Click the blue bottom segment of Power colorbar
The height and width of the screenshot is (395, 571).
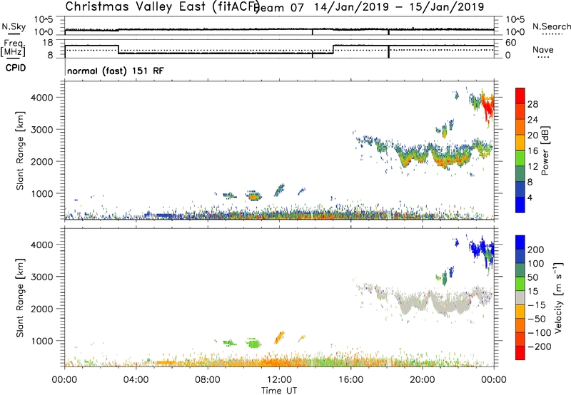(520, 205)
